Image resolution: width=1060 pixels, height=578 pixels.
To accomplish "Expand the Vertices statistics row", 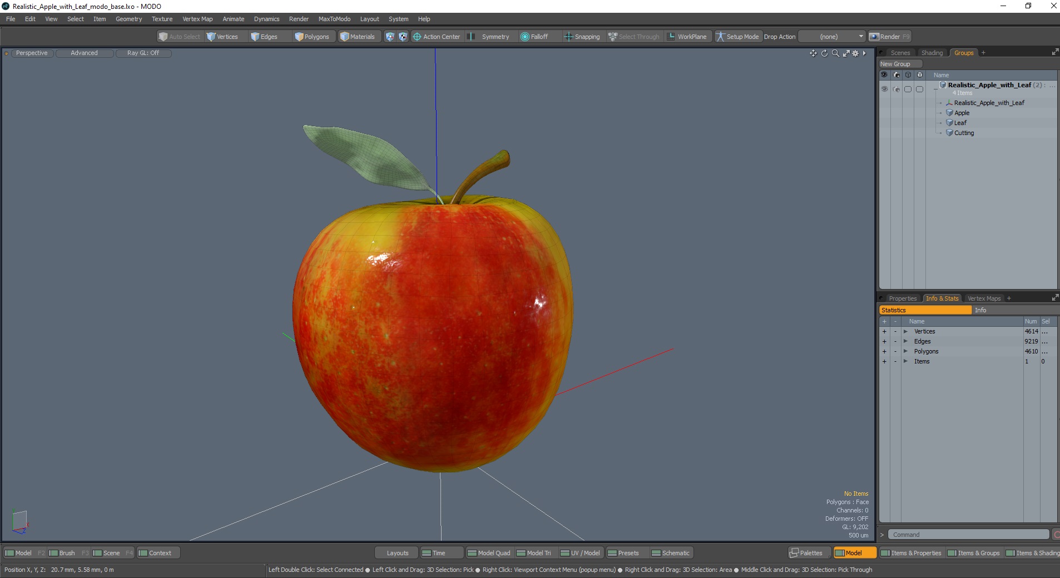I will coord(905,332).
